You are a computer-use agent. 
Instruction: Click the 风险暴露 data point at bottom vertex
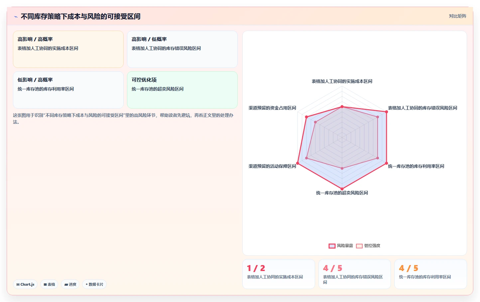tap(342, 189)
